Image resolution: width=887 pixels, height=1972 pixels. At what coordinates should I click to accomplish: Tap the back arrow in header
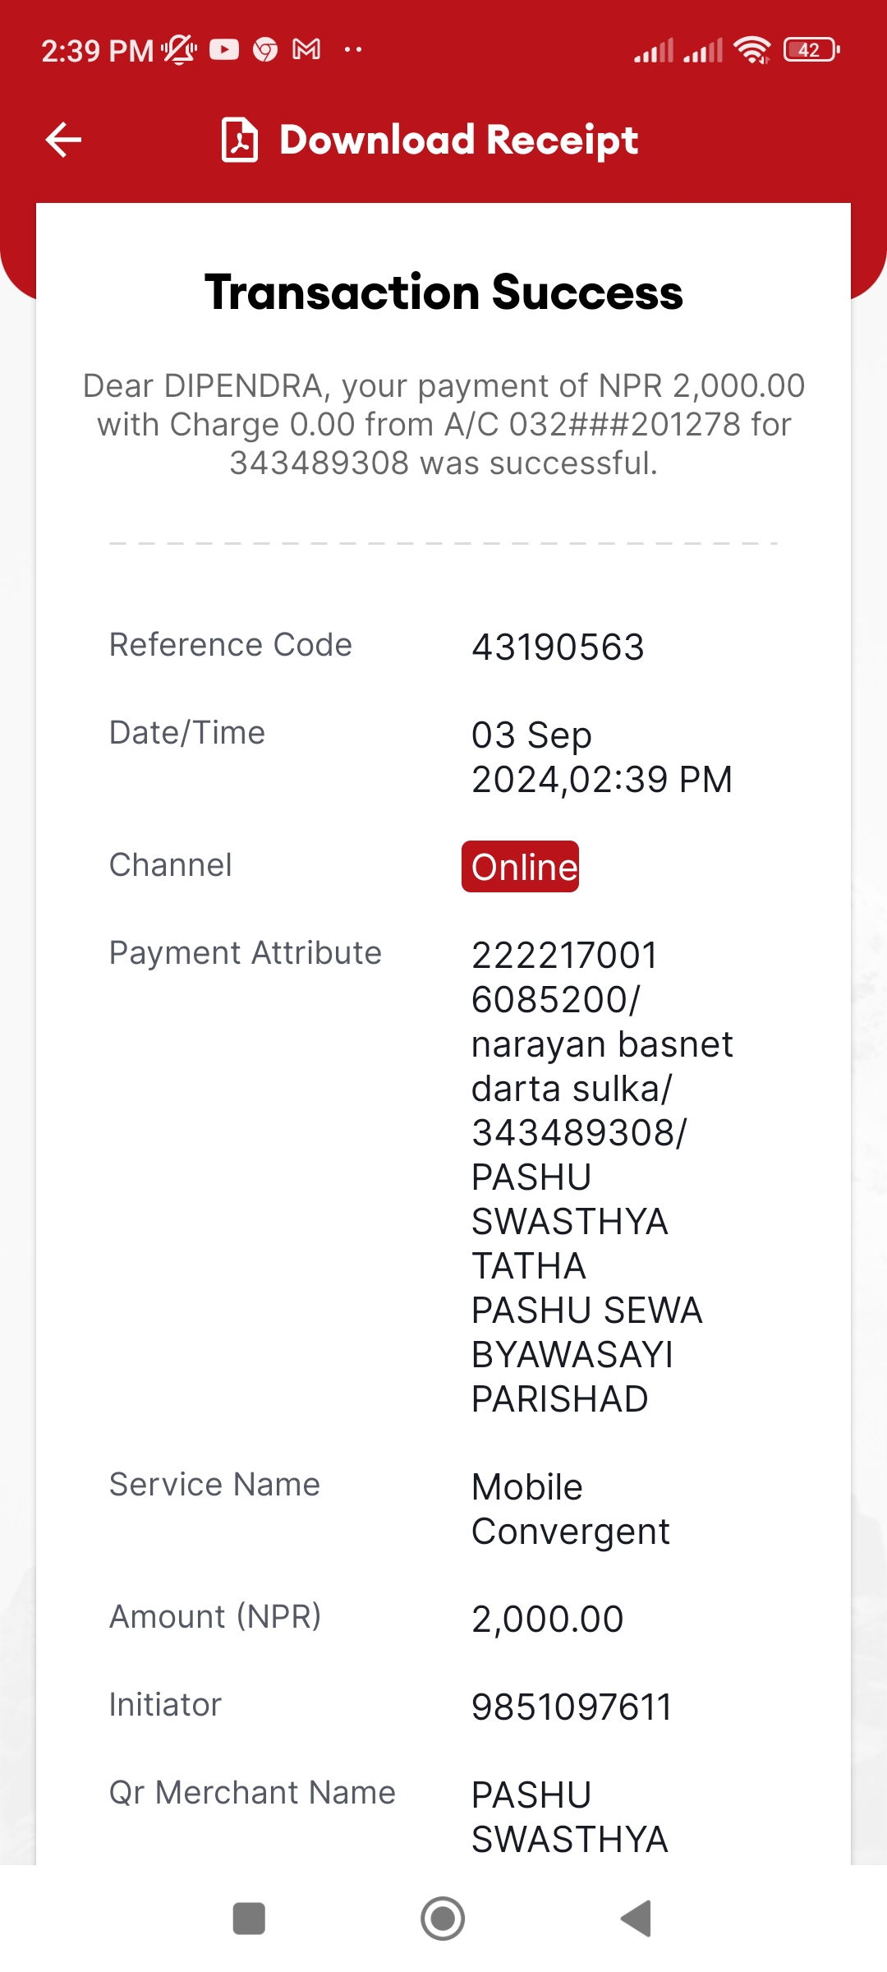pyautogui.click(x=63, y=140)
